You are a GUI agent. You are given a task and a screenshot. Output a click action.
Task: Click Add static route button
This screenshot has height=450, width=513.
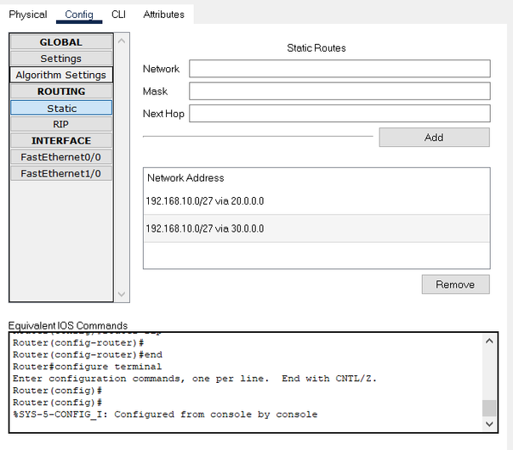pyautogui.click(x=434, y=138)
